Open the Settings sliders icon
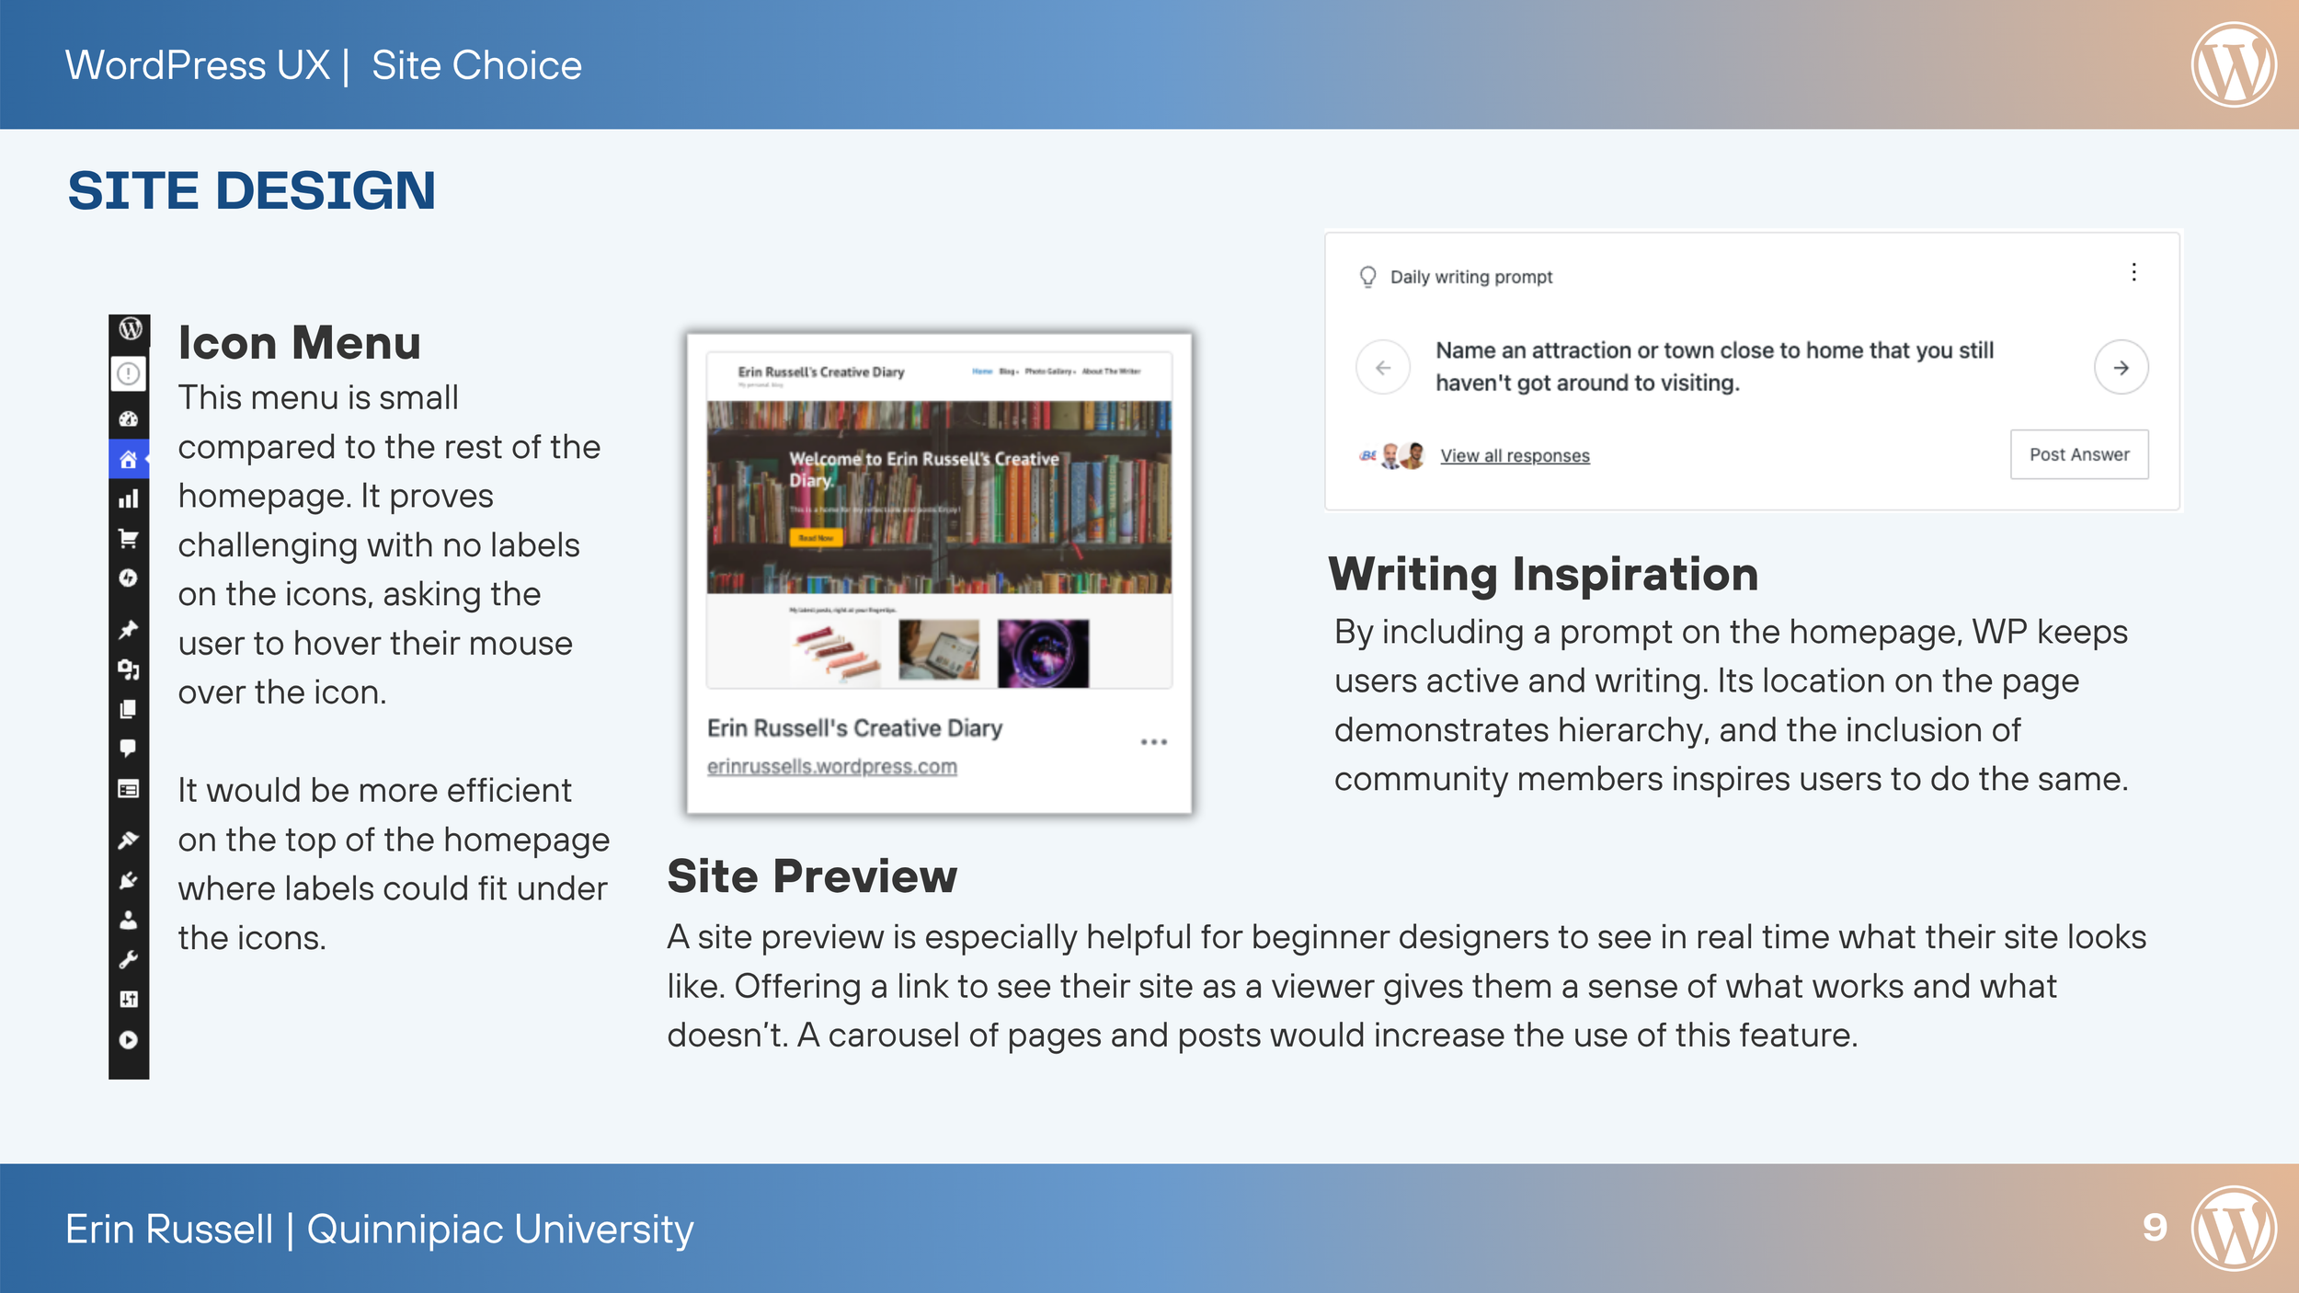Screen dimensions: 2299x1293 [x=129, y=1000]
